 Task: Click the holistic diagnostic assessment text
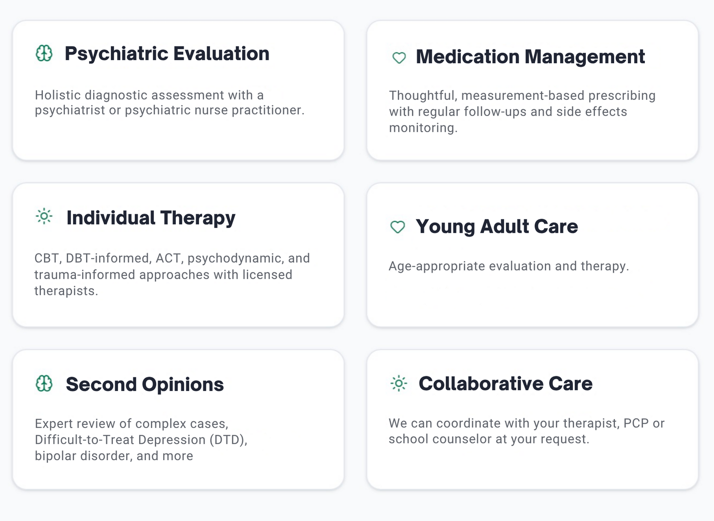click(170, 102)
